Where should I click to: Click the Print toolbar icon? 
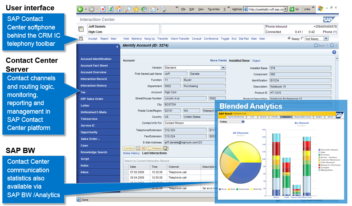[163, 9]
